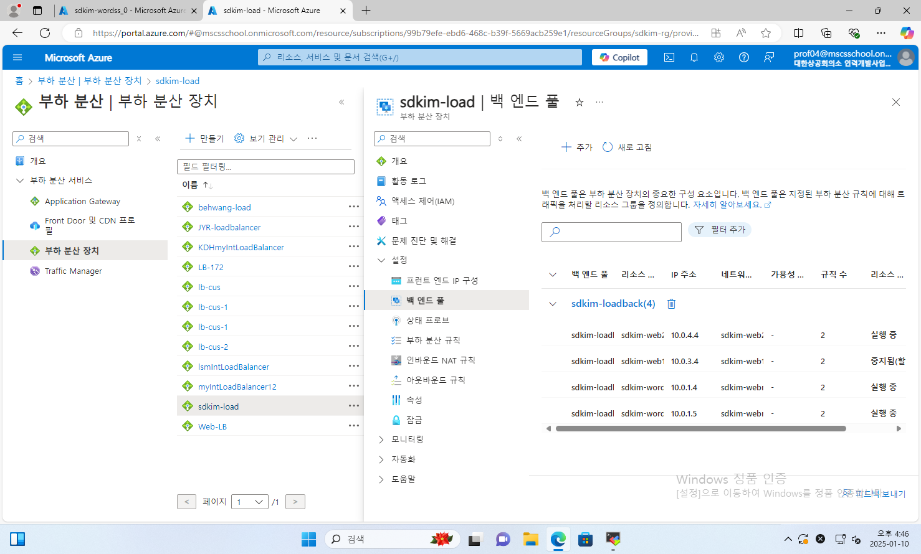Open portal settings gear

718,57
